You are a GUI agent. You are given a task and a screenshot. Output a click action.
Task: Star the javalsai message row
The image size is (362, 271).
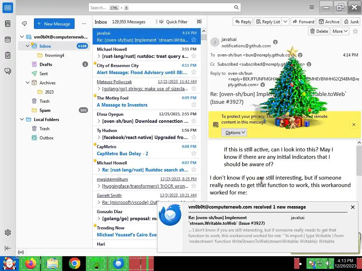point(194,40)
